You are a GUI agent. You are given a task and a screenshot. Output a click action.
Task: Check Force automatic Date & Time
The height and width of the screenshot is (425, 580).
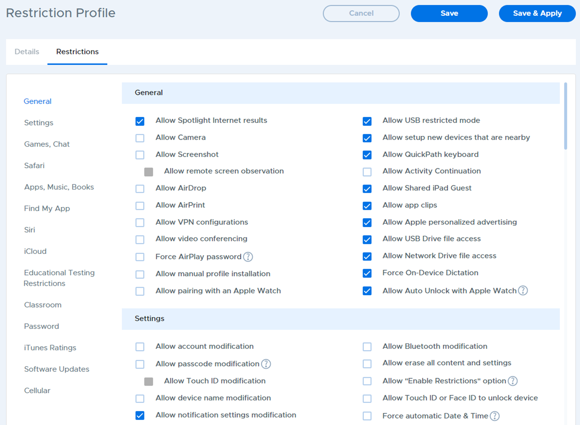click(367, 416)
